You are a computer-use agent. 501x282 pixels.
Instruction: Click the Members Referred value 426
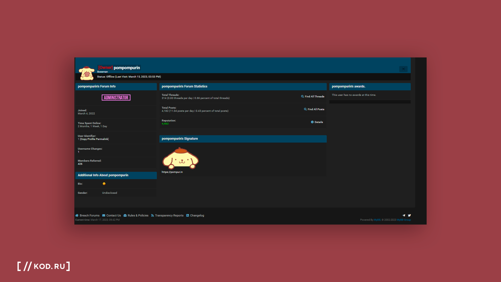(x=80, y=164)
